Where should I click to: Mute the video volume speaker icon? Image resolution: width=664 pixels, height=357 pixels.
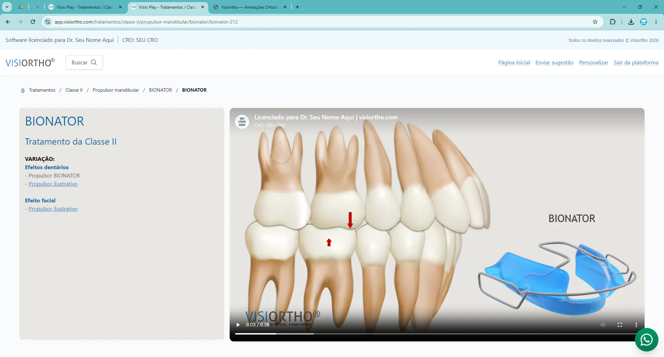click(x=603, y=325)
